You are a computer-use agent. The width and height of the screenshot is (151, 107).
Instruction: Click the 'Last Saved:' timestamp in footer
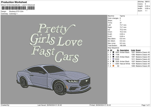point(50,105)
